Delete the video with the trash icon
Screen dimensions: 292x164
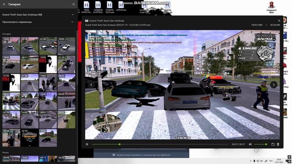(x=278, y=144)
